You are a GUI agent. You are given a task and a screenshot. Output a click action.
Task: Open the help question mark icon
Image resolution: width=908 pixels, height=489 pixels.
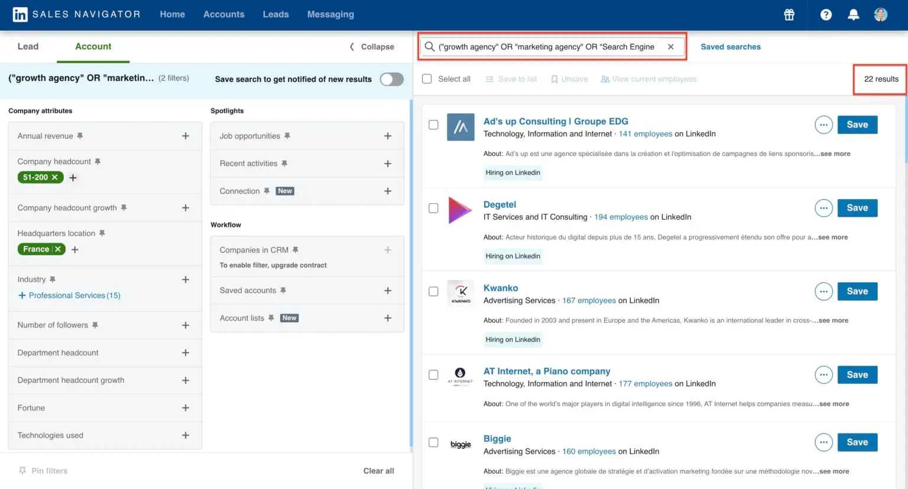[x=826, y=15]
